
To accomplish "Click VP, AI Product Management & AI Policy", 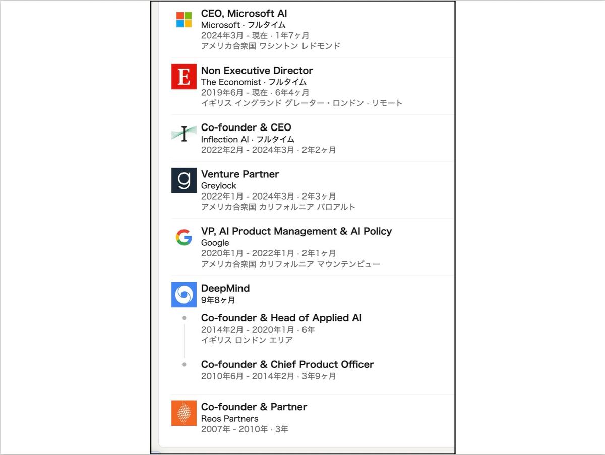I will [x=296, y=231].
